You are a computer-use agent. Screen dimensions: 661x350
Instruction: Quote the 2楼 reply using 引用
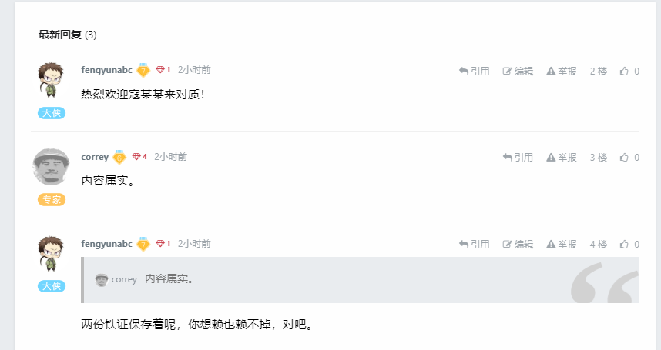(475, 71)
